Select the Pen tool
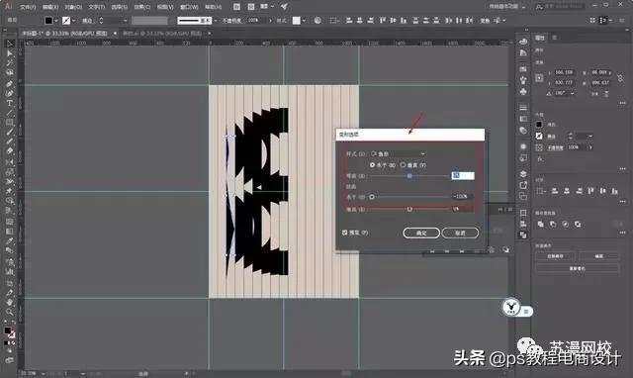The image size is (633, 378). 10,83
